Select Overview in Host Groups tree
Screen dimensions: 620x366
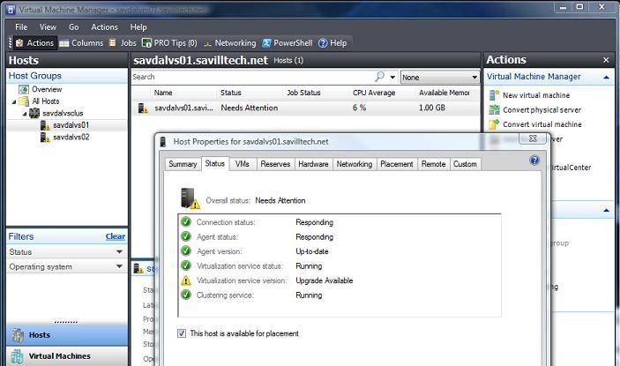coord(47,90)
